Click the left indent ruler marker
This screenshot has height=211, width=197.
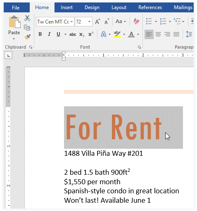[x=64, y=59]
